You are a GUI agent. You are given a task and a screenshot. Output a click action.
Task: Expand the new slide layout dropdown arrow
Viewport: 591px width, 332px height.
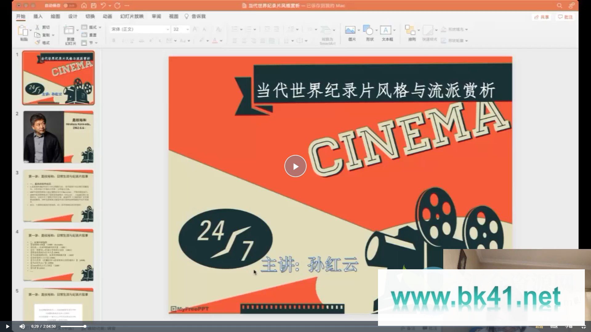pyautogui.click(x=77, y=30)
